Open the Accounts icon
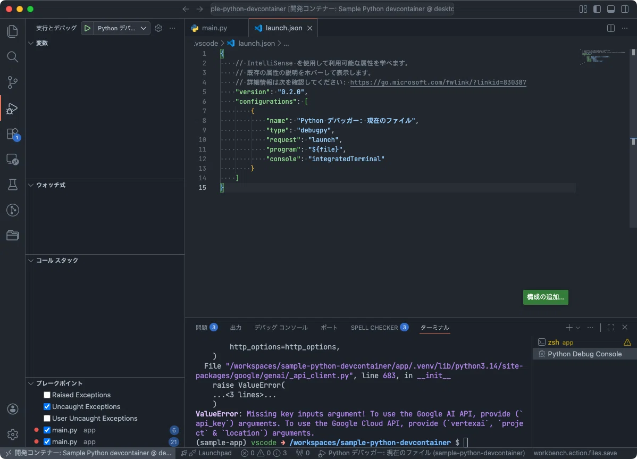The height and width of the screenshot is (459, 637). tap(13, 409)
